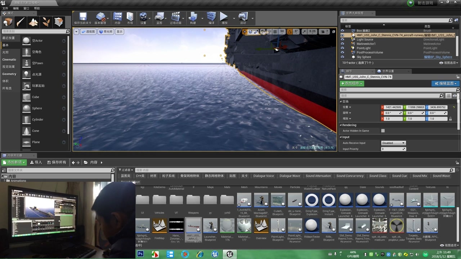461x259 pixels.
Task: Click the Launch (启动) toolbar icon
Action: coord(243,18)
